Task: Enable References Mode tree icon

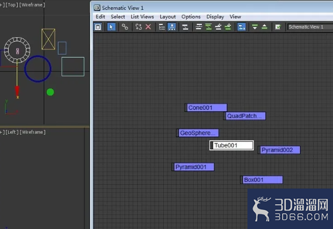Action: pos(172,27)
